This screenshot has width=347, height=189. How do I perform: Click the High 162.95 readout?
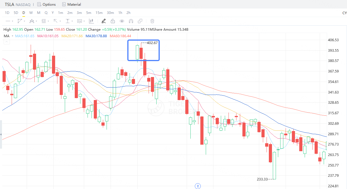(x=13, y=30)
